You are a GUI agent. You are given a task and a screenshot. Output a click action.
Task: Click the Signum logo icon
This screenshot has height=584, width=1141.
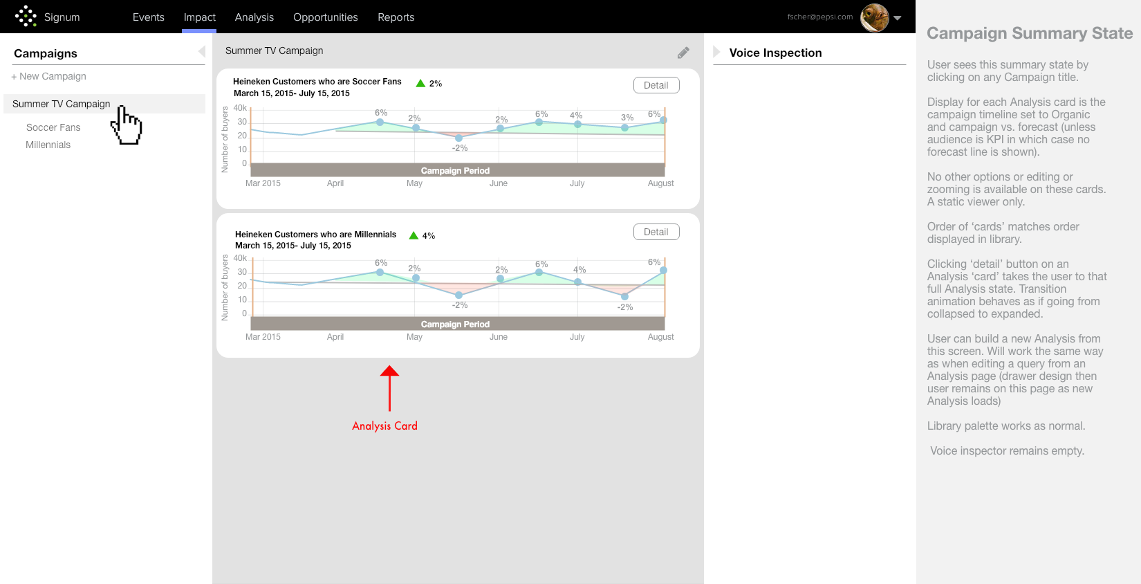[x=26, y=16]
